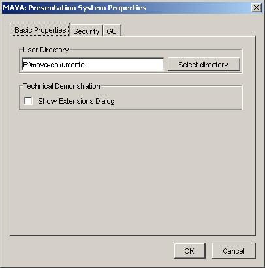The image size is (265, 268).
Task: Confirm the settings with OK
Action: click(189, 251)
